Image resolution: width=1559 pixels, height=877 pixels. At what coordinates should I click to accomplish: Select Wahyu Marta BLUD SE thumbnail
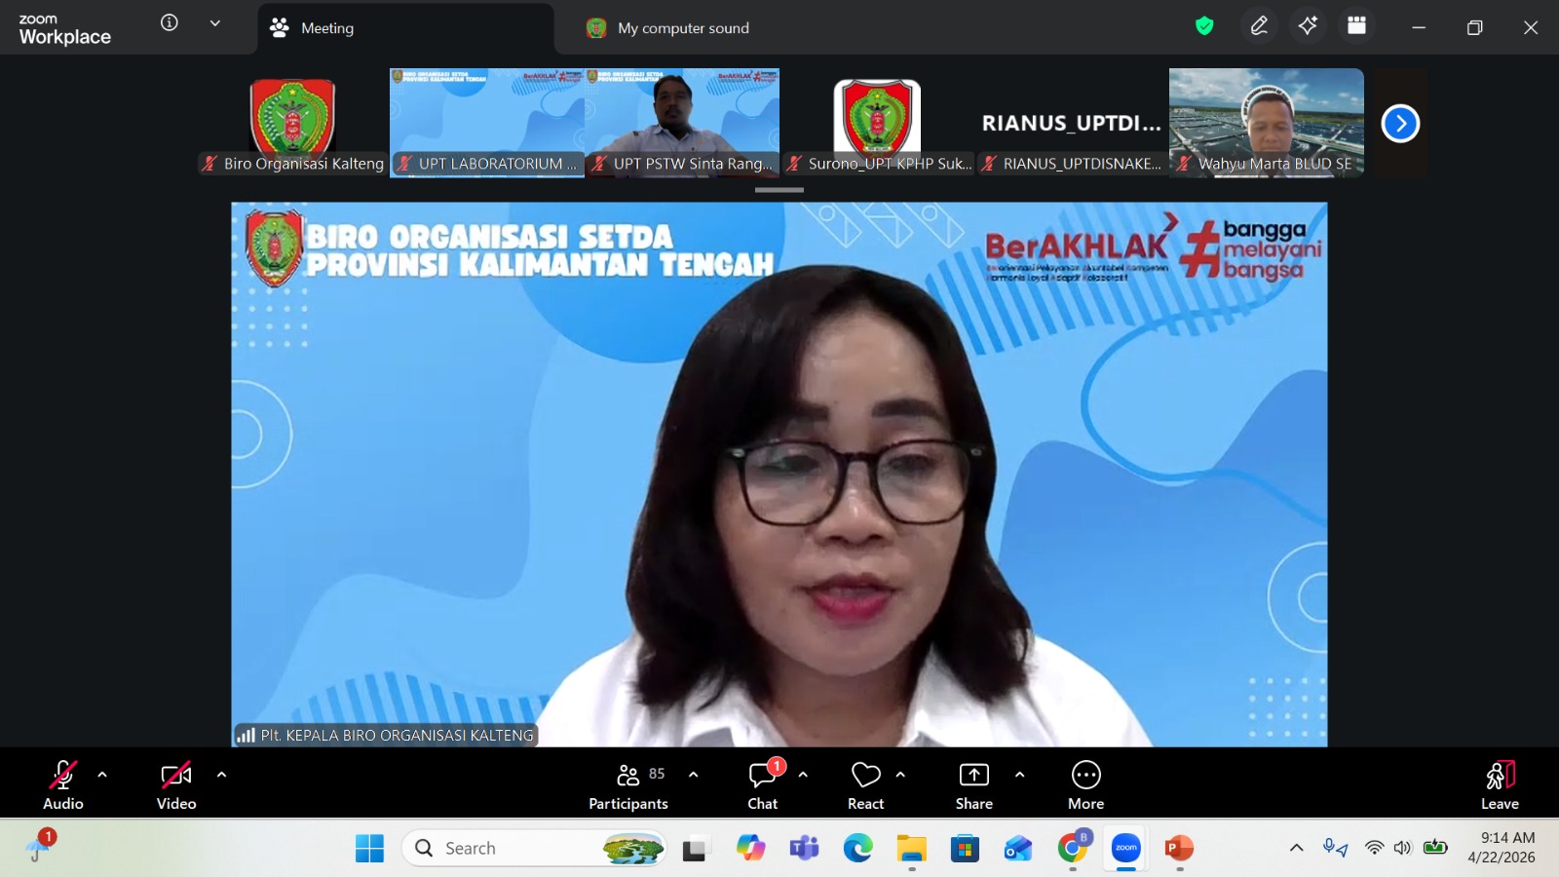1266,122
